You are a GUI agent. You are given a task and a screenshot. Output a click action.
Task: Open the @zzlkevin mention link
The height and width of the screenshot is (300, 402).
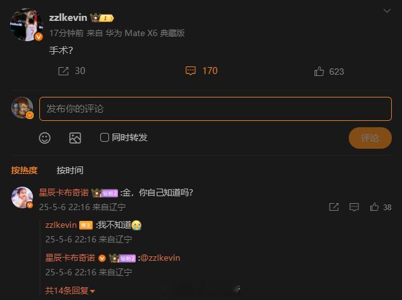[160, 258]
